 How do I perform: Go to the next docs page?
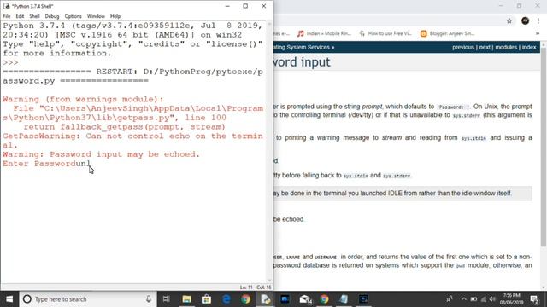[x=485, y=48]
